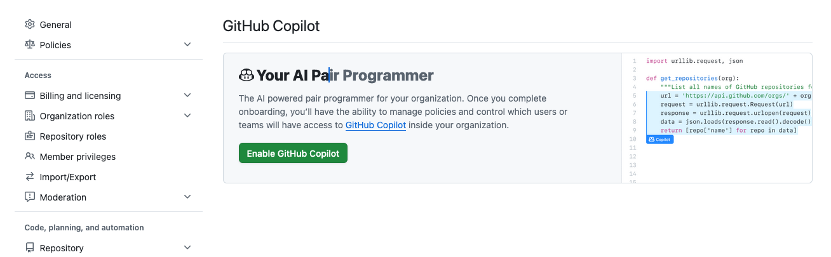
Task: Expand the Organization roles chevron
Action: (187, 116)
